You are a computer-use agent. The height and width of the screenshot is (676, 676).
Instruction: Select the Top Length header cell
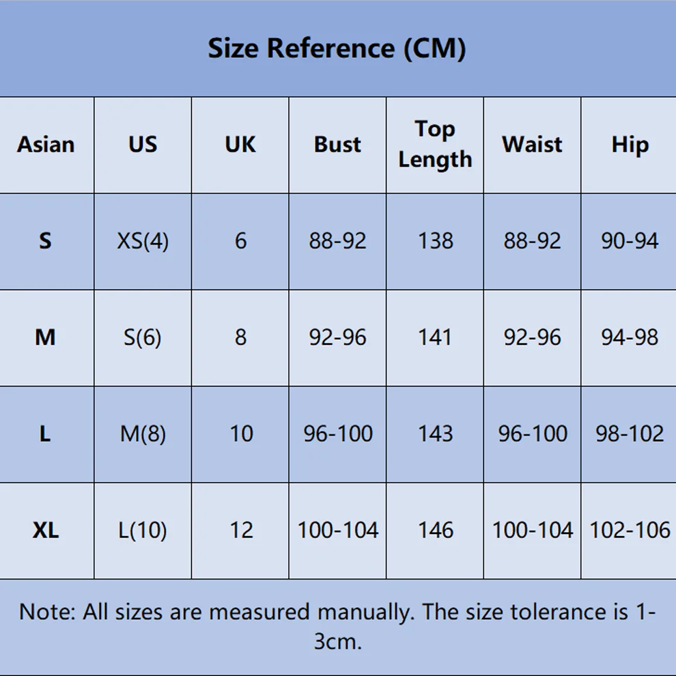point(435,145)
